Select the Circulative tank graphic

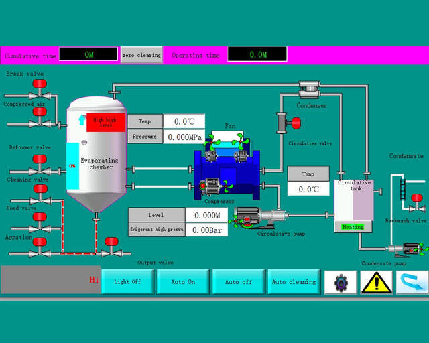tap(354, 200)
